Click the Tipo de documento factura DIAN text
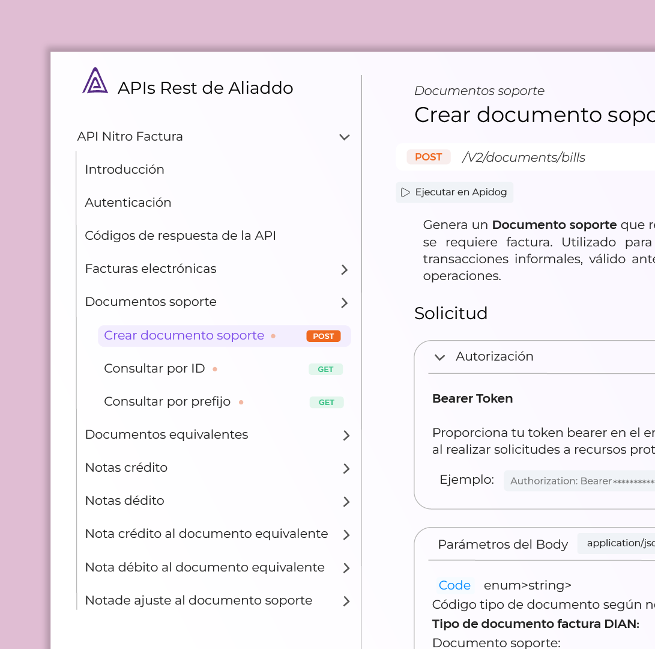The width and height of the screenshot is (655, 649). pyautogui.click(x=536, y=624)
